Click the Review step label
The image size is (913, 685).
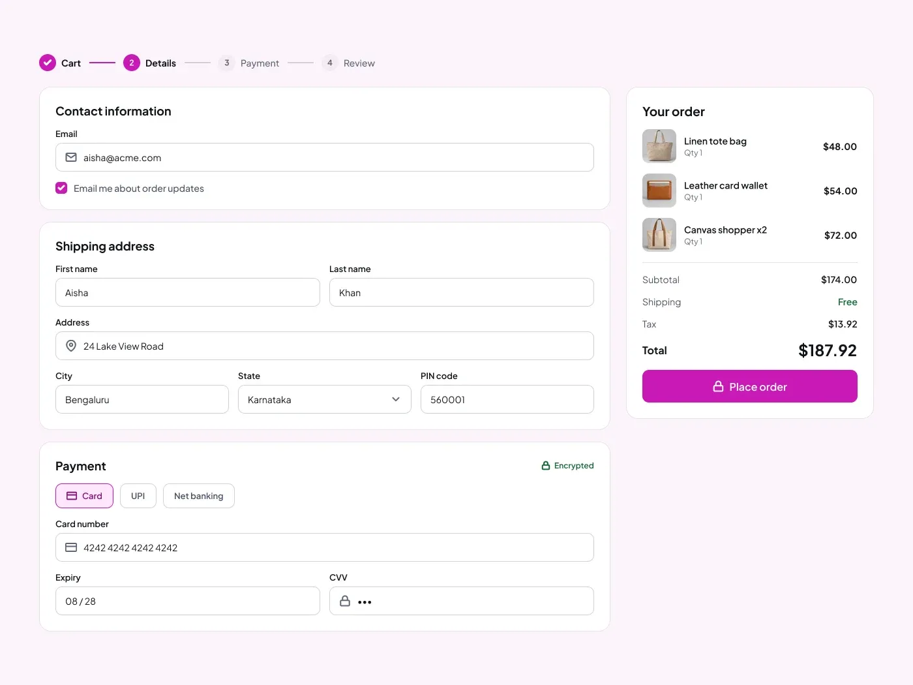pos(359,63)
